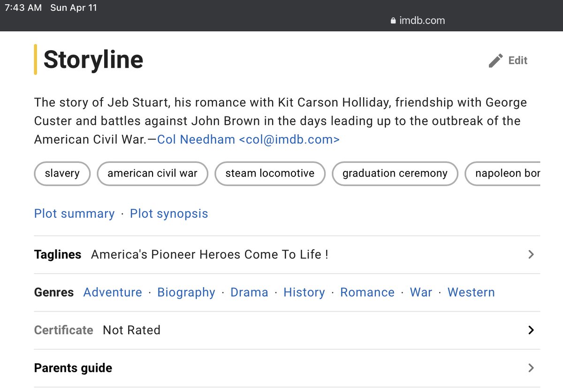This screenshot has height=391, width=563.
Task: Expand Certificate row with its chevron
Action: pyautogui.click(x=531, y=330)
